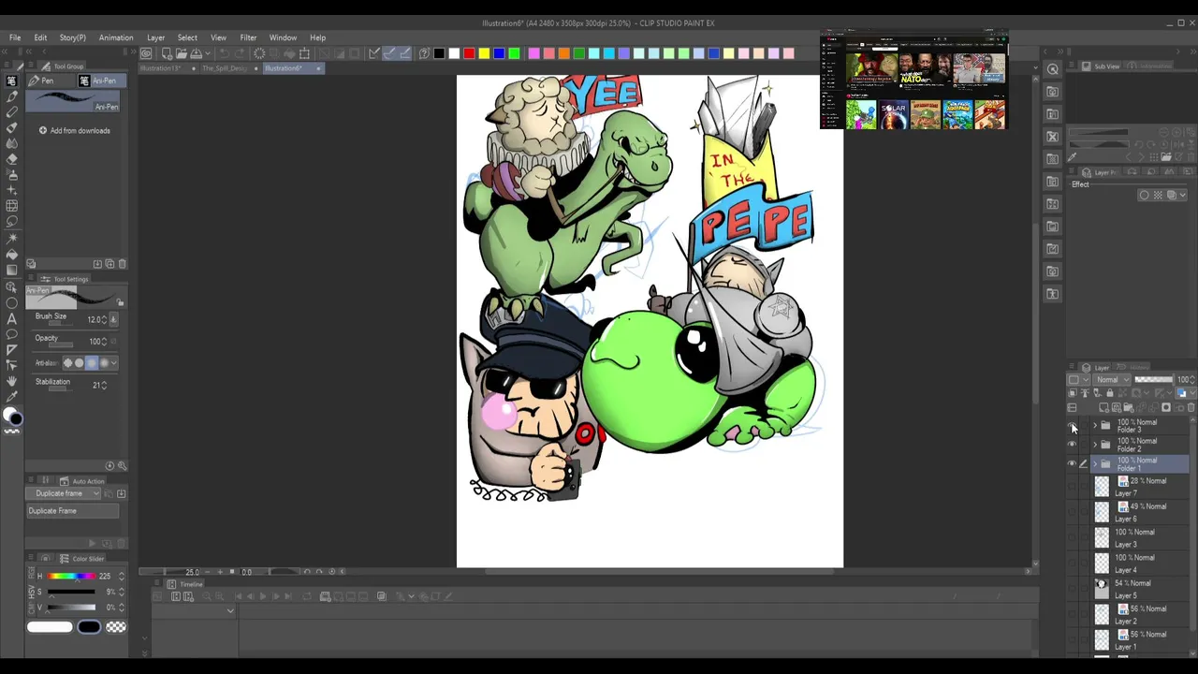Image resolution: width=1198 pixels, height=674 pixels.
Task: Show hidden Layer 5 via its eye box
Action: tap(1072, 587)
